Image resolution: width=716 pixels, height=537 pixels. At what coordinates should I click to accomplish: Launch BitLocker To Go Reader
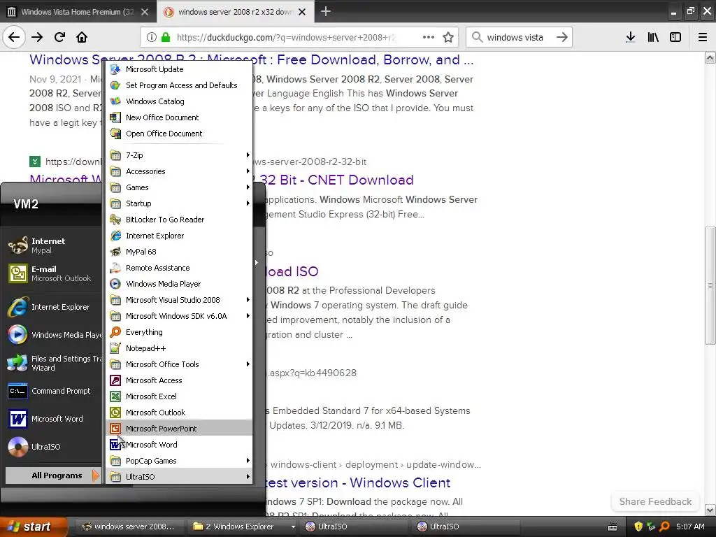click(179, 219)
